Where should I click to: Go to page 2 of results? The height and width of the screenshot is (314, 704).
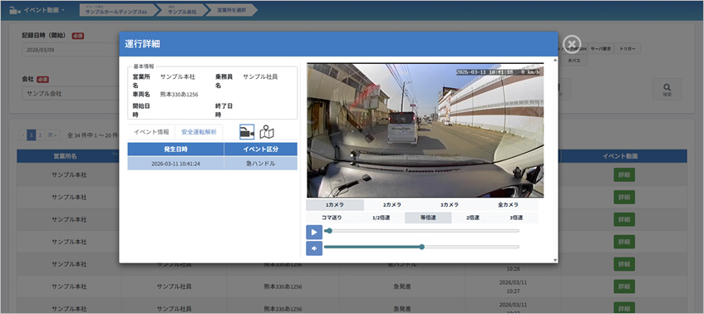40,135
